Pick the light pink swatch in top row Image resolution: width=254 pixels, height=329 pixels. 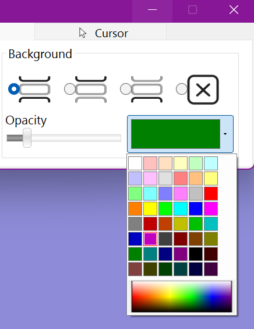pyautogui.click(x=150, y=163)
